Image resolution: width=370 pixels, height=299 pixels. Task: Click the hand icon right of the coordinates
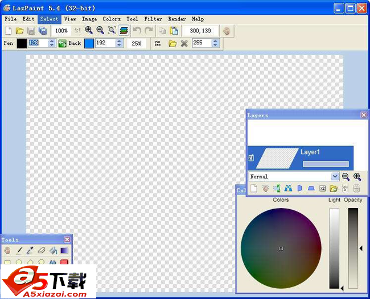227,31
